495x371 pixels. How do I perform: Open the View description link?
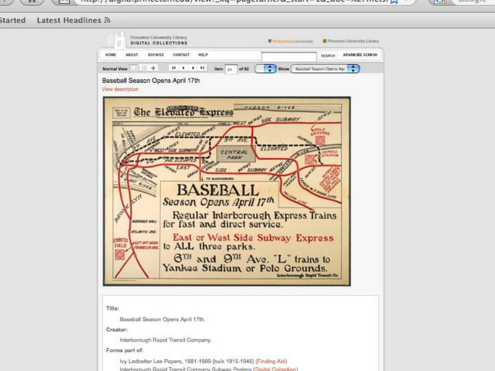pos(119,89)
